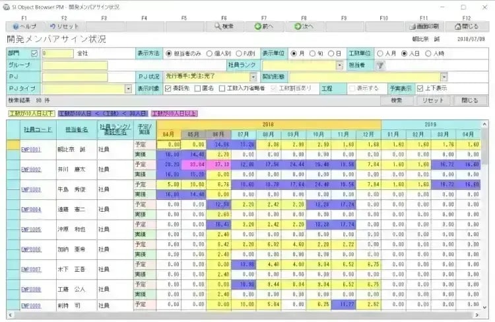Image resolution: width=495 pixels, height=322 pixels.
Task: Go to next with 次へ (F8)
Action: tap(304, 26)
